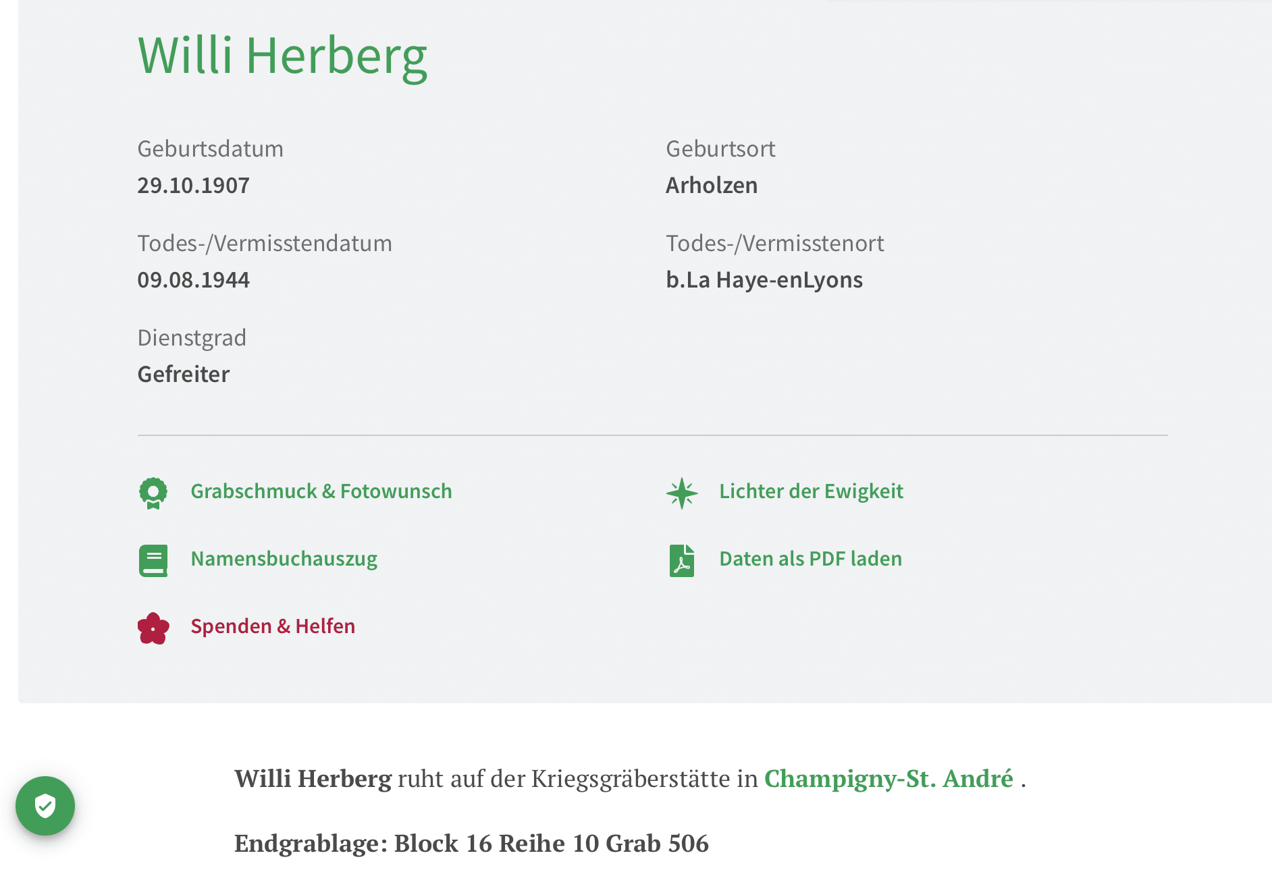Click the star icon for Lichter der Ewigkeit

point(682,493)
